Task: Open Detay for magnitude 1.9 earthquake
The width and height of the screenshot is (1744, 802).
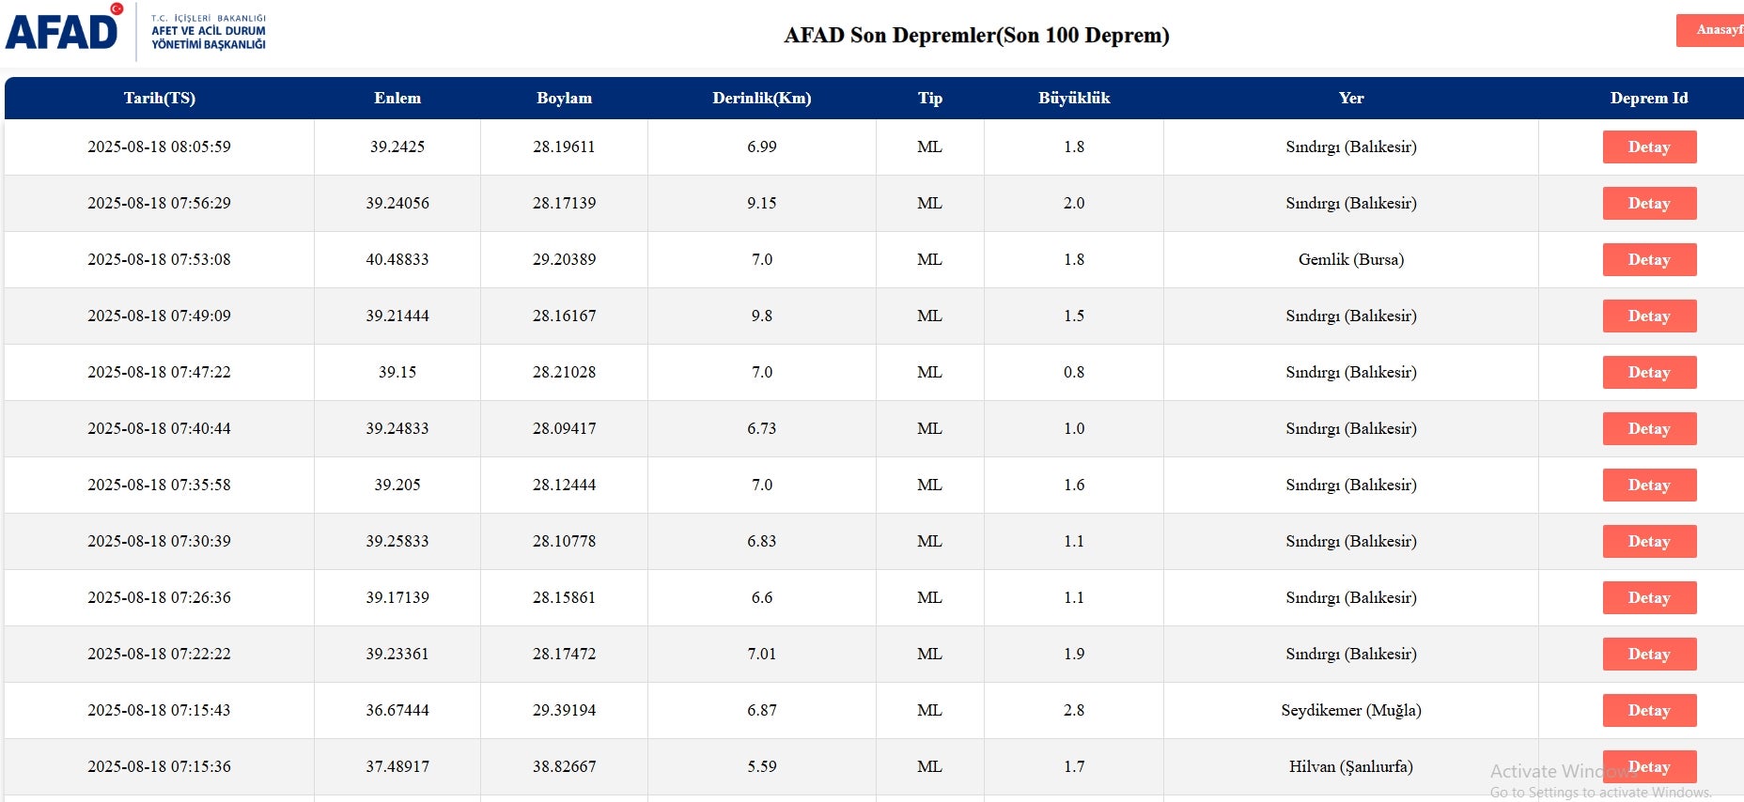Action: click(1648, 655)
